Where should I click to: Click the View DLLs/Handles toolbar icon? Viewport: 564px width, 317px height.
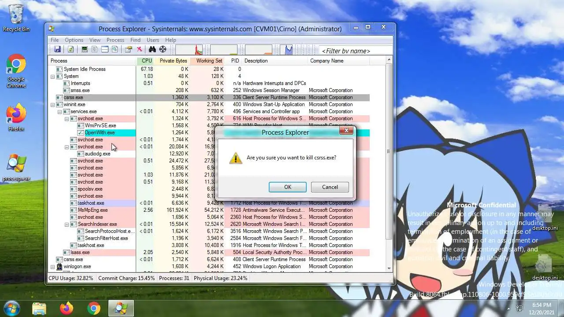coord(115,49)
